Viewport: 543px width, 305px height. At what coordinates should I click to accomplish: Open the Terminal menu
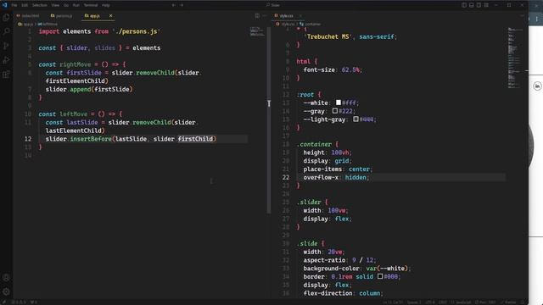[91, 5]
